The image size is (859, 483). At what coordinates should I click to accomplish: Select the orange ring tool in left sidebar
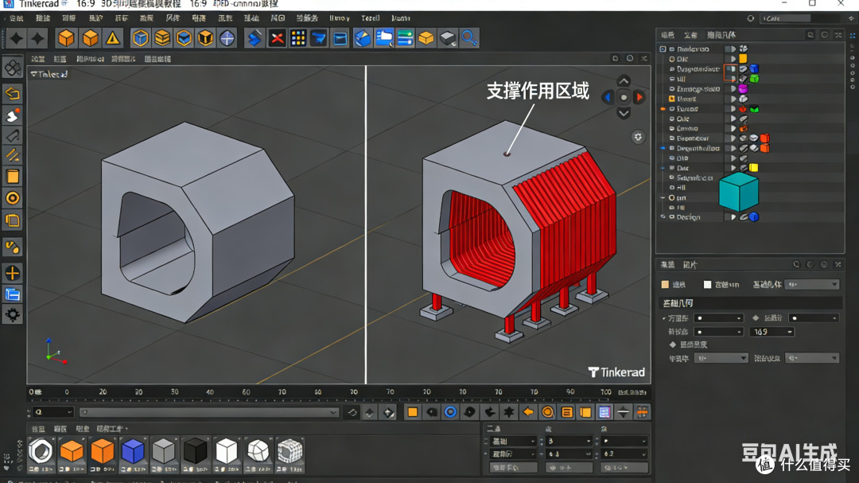click(13, 198)
